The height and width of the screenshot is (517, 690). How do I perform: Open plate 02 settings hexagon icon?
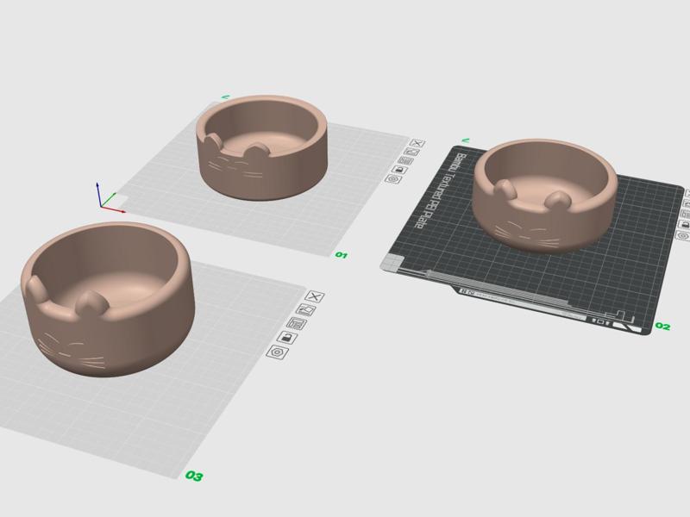click(683, 235)
